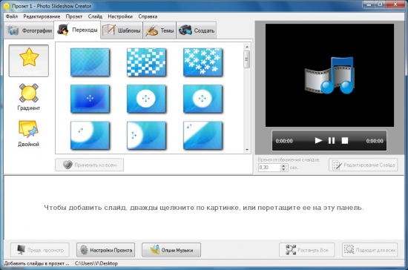Choose the checkerboard transition thumbnail
408x270 pixels.
146,62
